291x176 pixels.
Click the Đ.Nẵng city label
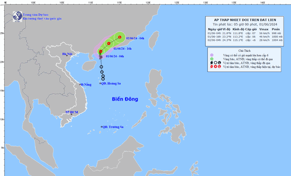pos(86,85)
